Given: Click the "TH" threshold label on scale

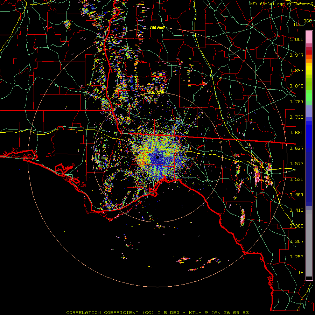Looking at the screenshot, I should (301, 273).
